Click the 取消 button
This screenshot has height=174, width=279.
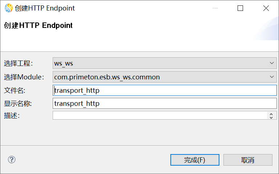click(x=248, y=160)
